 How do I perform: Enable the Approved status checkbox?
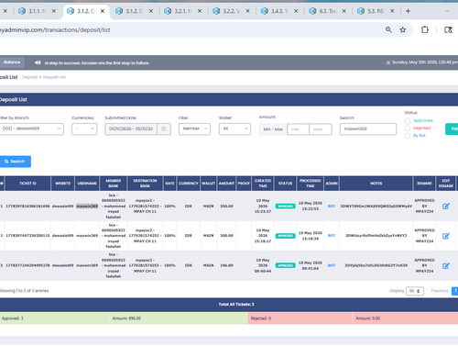407,120
